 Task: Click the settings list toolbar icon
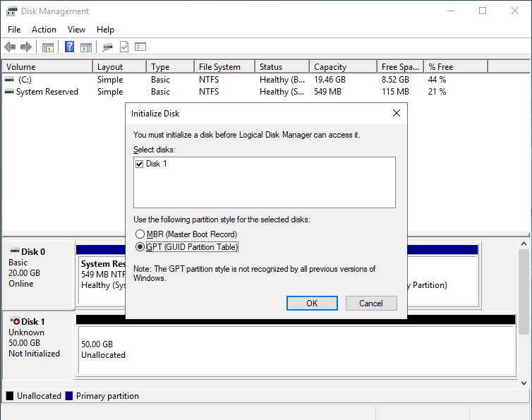point(140,47)
